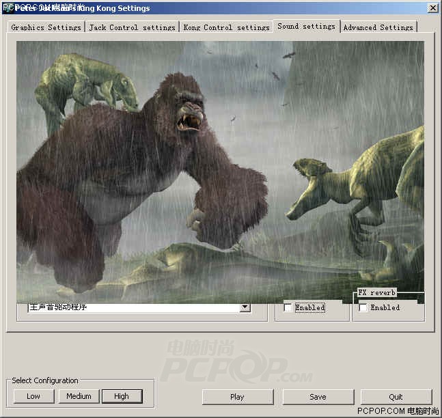Image resolution: width=442 pixels, height=418 pixels.
Task: Switch to Jack Control settings tab
Action: click(x=132, y=27)
